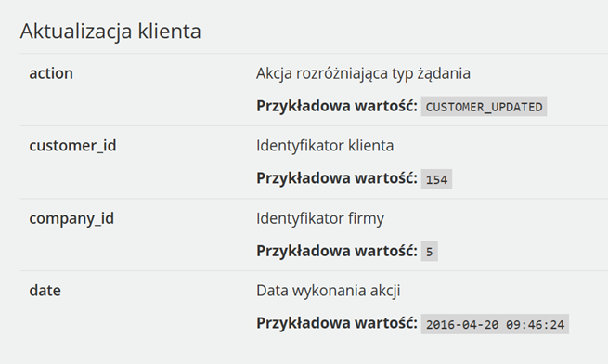Click 'Przykładowa wartość' label in customer_id row
Viewport: 608px width, 364px height.
click(337, 178)
